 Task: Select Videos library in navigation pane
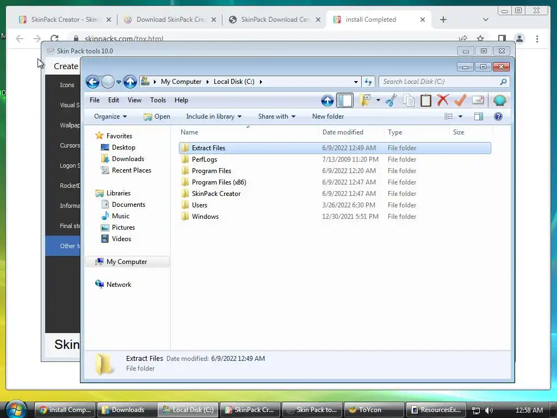pyautogui.click(x=121, y=239)
